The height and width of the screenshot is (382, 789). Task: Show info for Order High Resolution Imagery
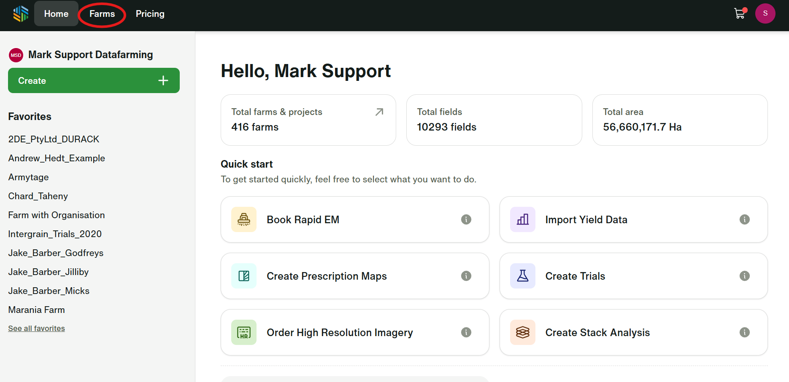click(466, 332)
